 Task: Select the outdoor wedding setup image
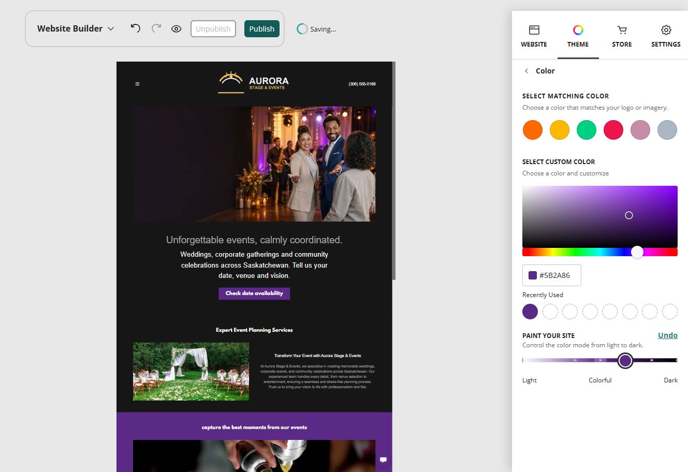191,371
